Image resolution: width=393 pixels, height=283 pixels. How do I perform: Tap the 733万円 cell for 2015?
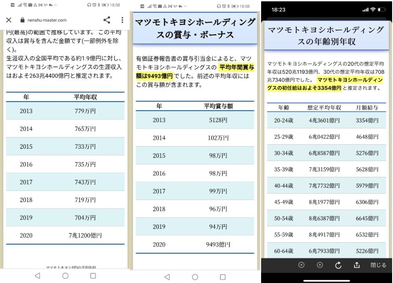85,146
